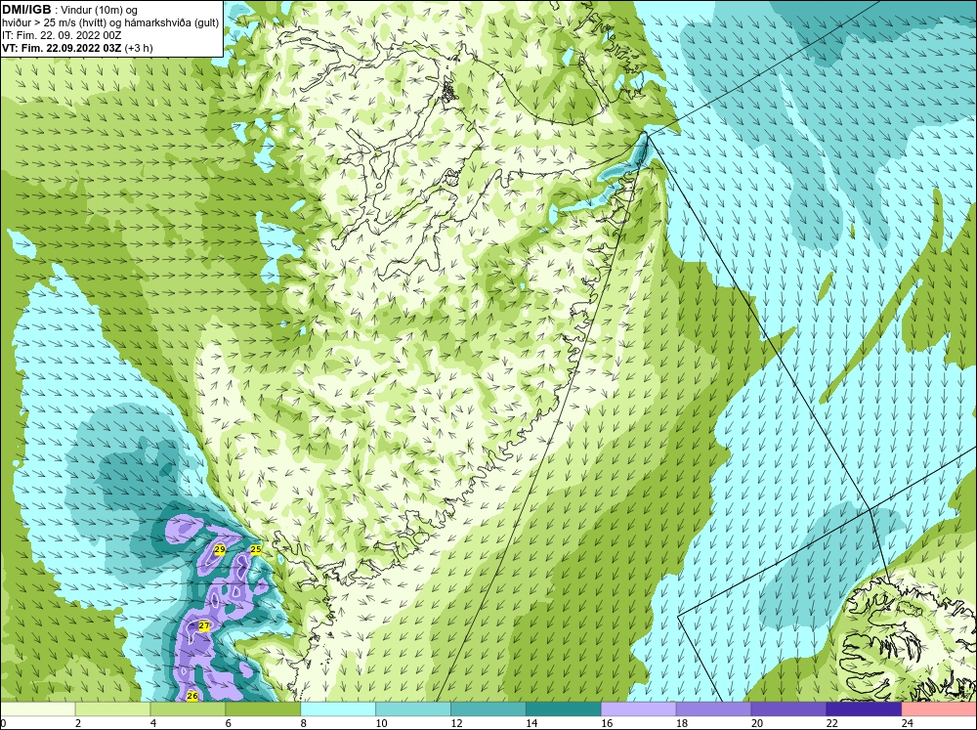Viewport: 977px width, 730px height.
Task: Click the yellow gust label 29
Action: click(219, 549)
